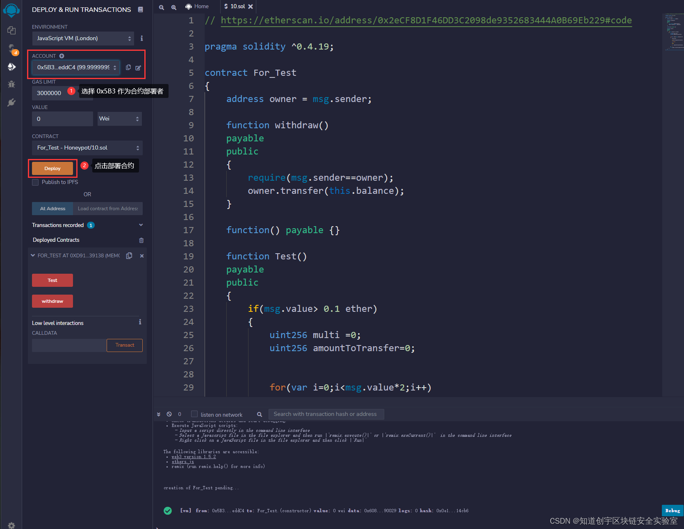Open the web3 version 1.5.2 link

point(194,456)
